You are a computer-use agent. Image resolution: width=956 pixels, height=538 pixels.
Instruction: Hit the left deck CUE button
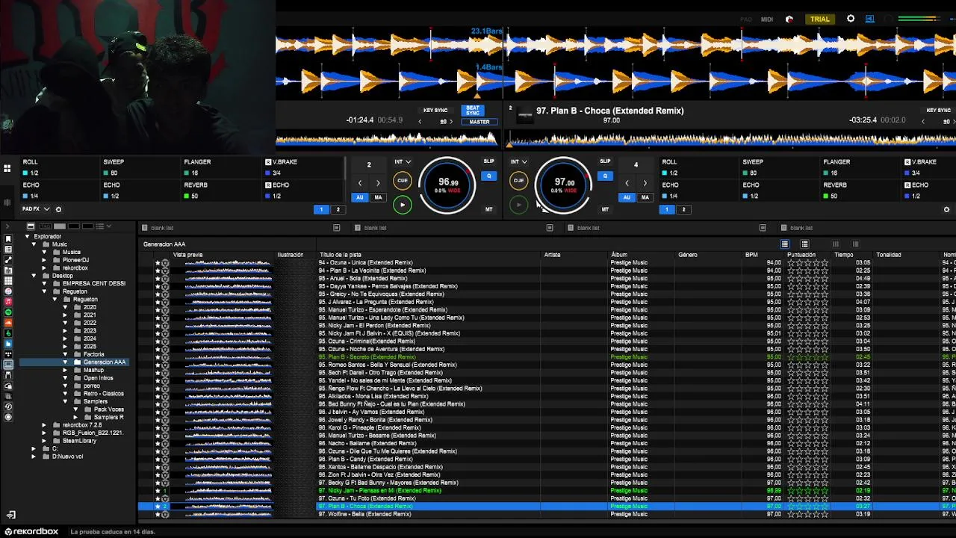[x=402, y=180]
